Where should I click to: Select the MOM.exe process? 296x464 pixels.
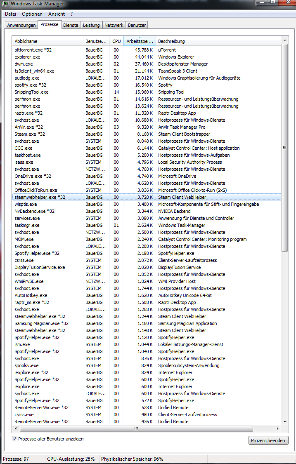(147, 239)
